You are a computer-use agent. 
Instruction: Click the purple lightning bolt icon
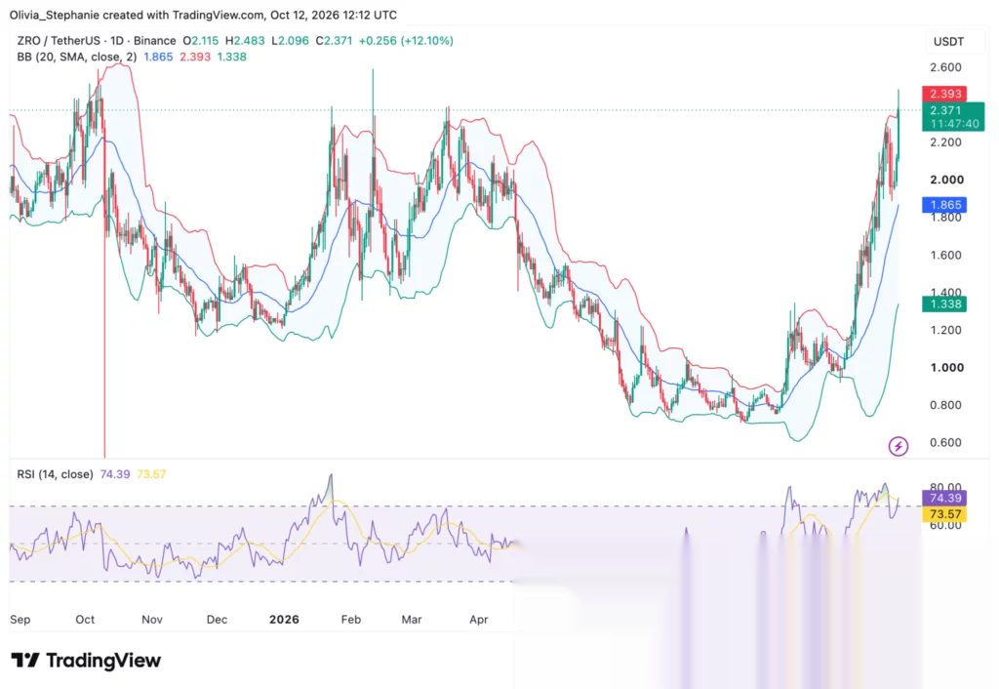(x=899, y=446)
